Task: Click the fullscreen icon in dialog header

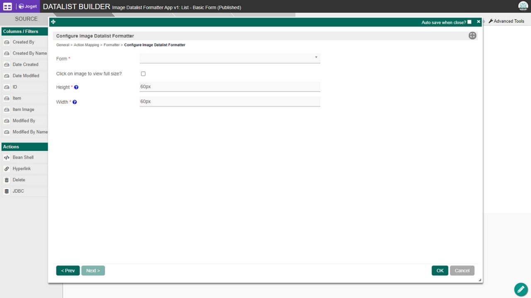Action: pos(473,36)
